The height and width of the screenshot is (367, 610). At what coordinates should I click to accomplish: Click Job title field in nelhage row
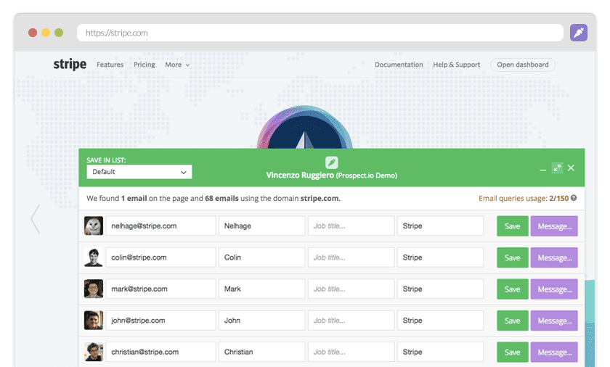351,226
